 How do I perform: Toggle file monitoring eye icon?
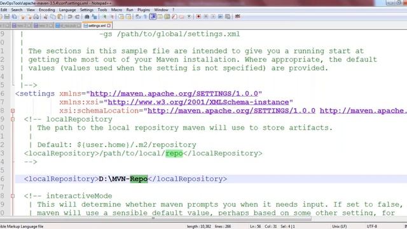click(x=189, y=17)
